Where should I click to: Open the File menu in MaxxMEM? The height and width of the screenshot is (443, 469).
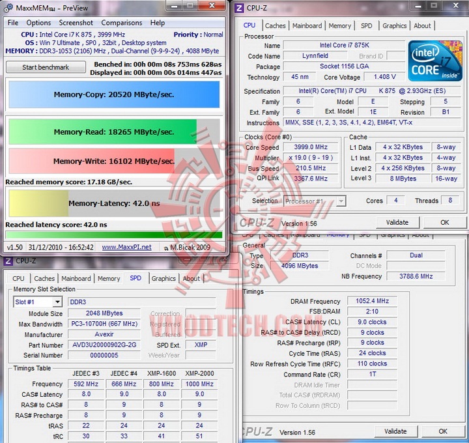pos(13,23)
